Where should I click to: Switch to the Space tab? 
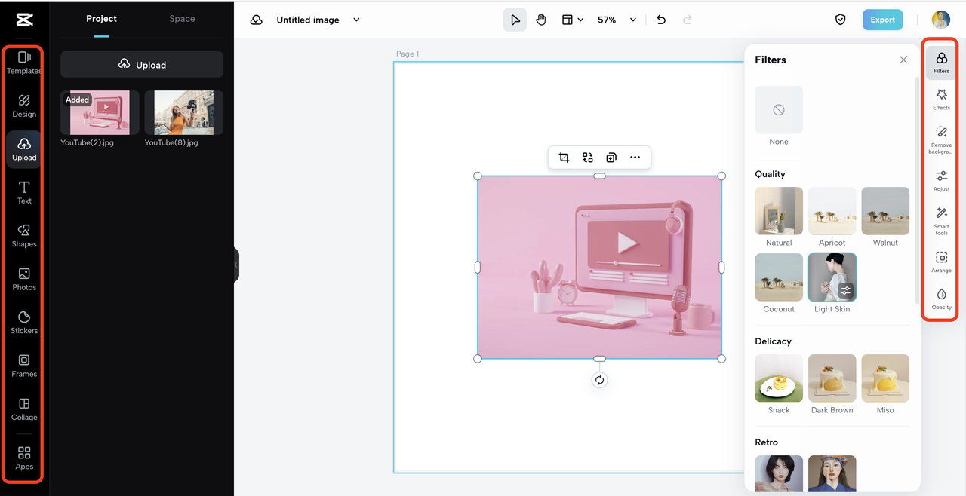tap(182, 19)
